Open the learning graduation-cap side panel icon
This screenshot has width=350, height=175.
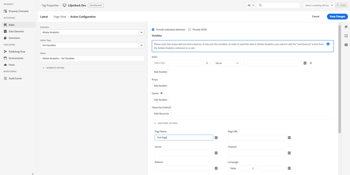(x=346, y=27)
